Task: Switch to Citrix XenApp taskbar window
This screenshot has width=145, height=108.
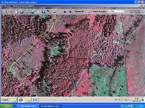Action: tap(28, 106)
